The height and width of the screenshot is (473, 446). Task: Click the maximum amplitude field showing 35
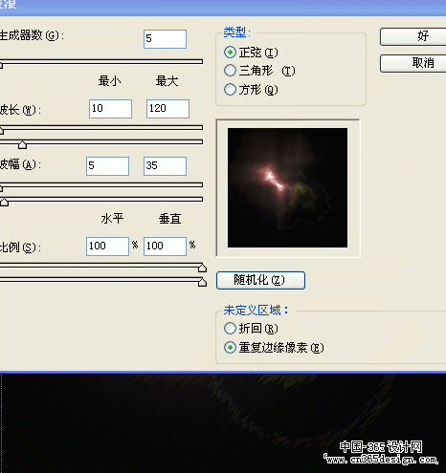click(165, 166)
